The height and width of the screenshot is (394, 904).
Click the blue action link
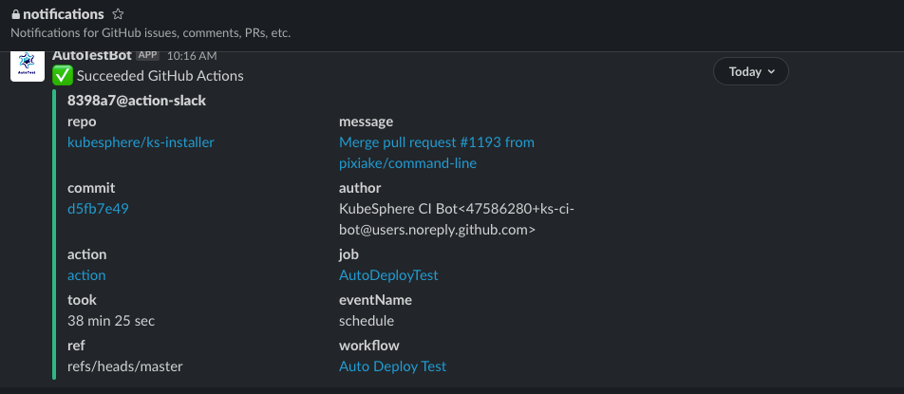[86, 275]
